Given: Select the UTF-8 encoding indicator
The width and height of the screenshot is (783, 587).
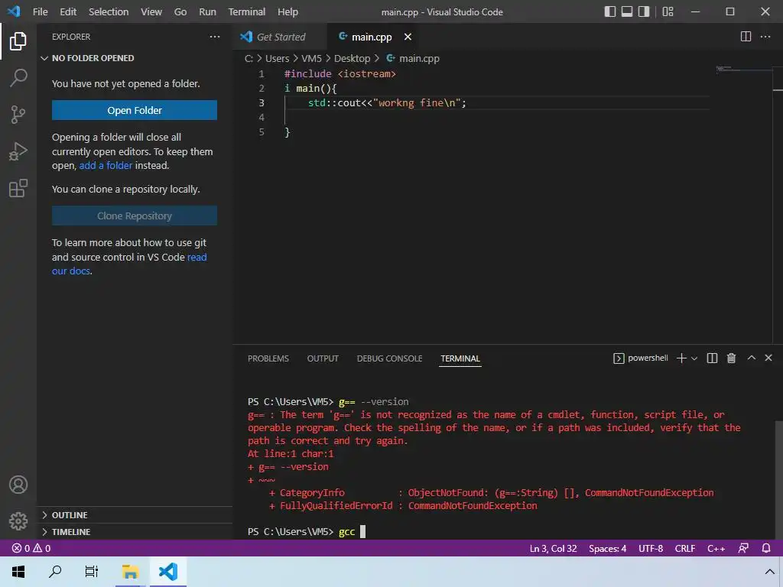Looking at the screenshot, I should [651, 548].
